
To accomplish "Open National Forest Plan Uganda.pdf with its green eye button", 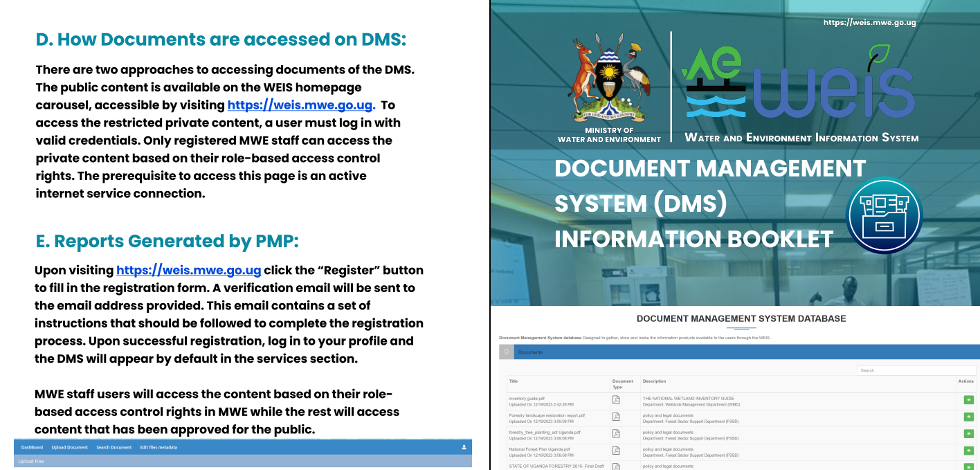I will point(968,451).
